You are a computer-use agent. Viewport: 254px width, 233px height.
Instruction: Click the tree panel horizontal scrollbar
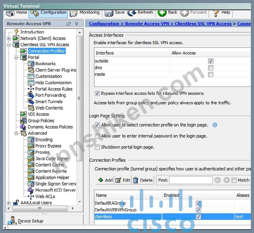point(40,208)
